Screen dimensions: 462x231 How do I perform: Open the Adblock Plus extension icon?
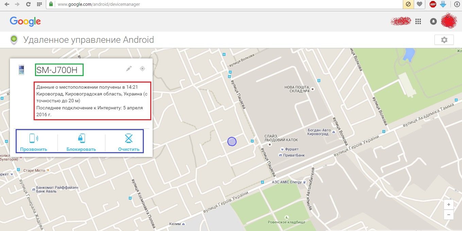432,4
